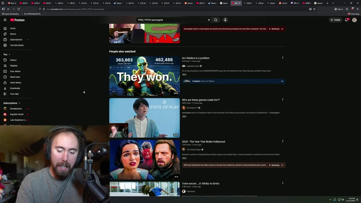Image resolution: width=361 pixels, height=203 pixels.
Task: Click the YouTube search input field
Action: tap(171, 20)
